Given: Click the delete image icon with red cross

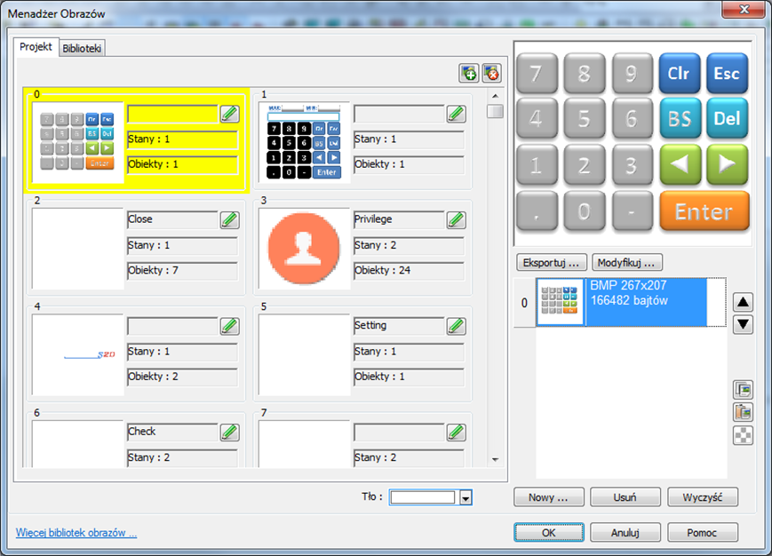Looking at the screenshot, I should click(492, 74).
